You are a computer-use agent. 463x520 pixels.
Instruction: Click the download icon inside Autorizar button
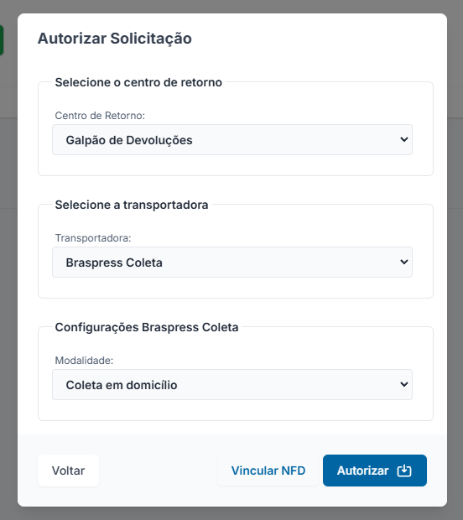click(x=404, y=471)
